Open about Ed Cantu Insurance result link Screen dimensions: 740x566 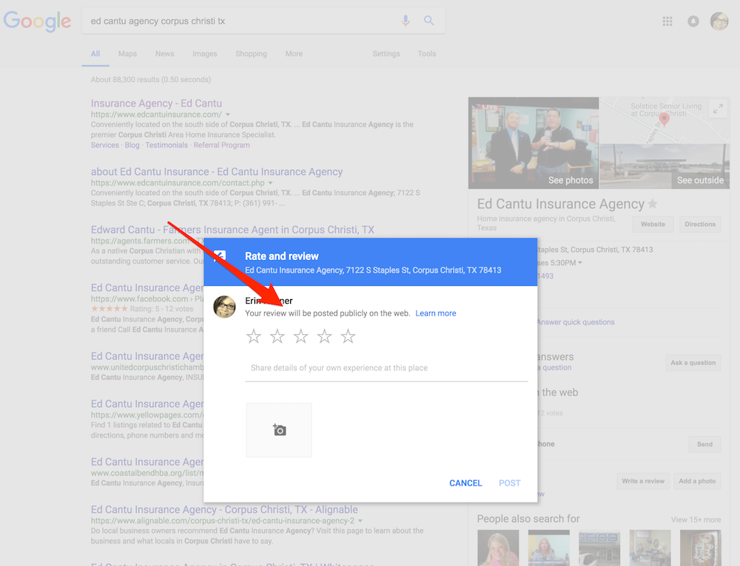pos(217,171)
